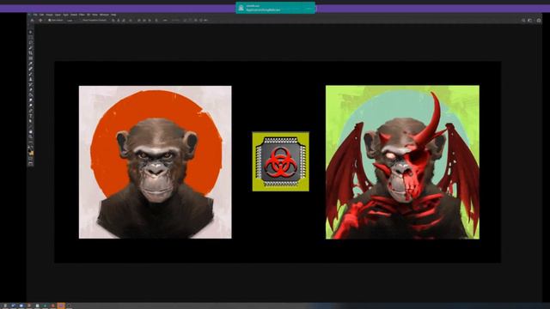Select the Crop tool
Screen dimensions: 550x309
coord(31,53)
